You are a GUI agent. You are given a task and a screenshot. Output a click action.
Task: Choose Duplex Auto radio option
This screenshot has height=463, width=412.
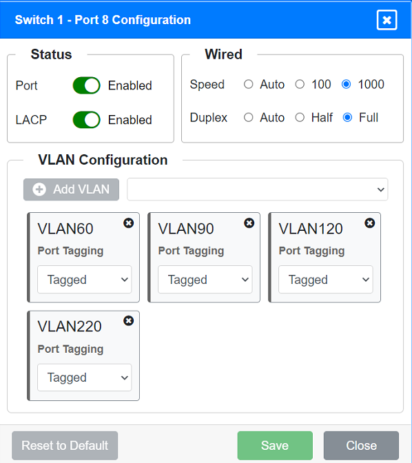249,117
